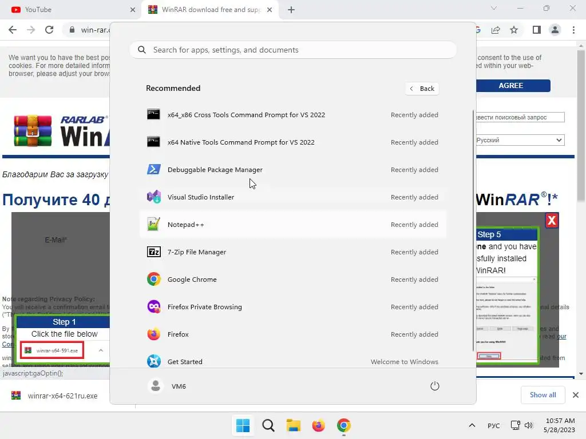Launch Firefox from Recommended list

point(293,334)
